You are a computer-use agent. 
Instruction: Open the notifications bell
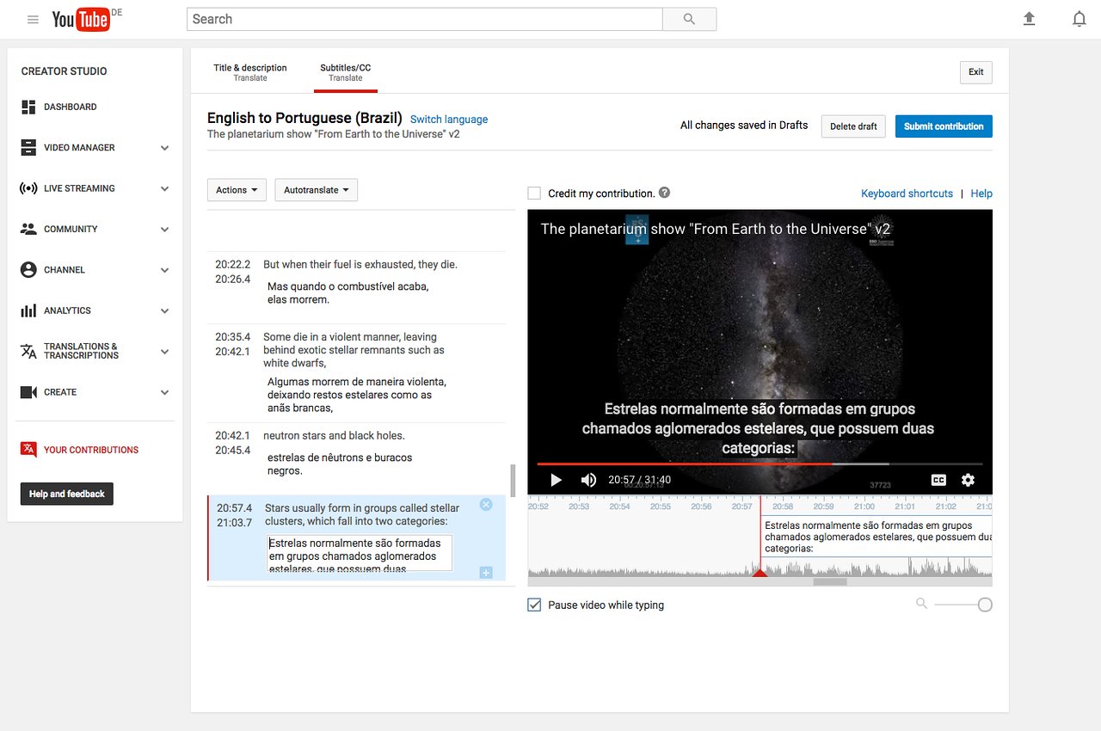pos(1079,19)
